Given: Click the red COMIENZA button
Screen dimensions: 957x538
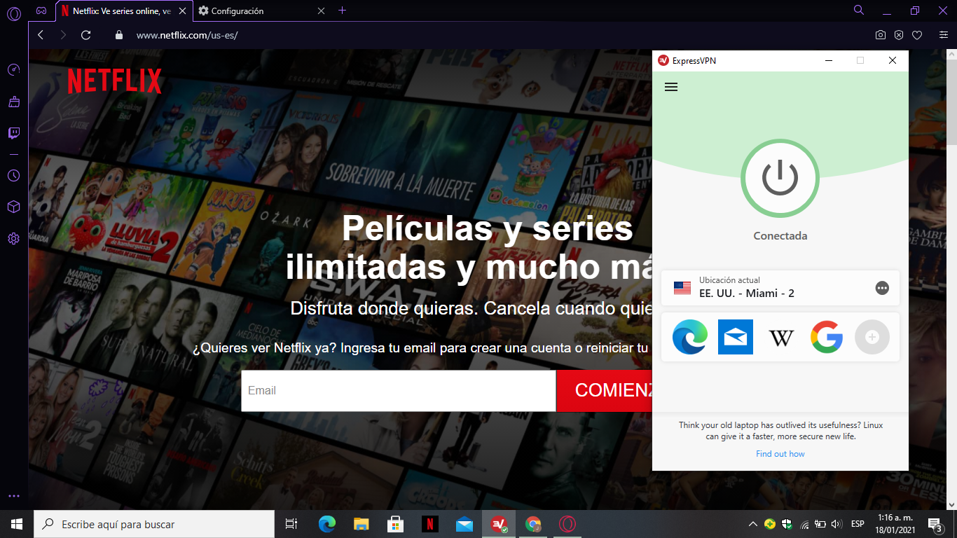Looking at the screenshot, I should [605, 391].
